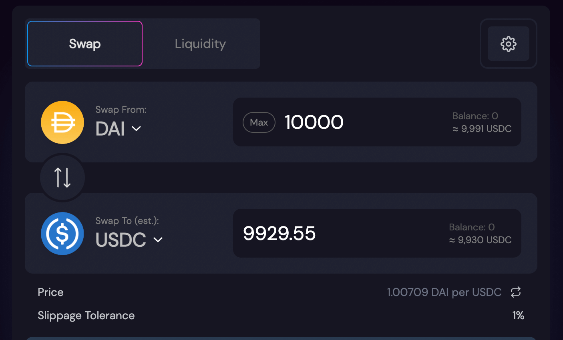Open transaction settings via the gear icon
The width and height of the screenshot is (563, 340).
point(508,44)
